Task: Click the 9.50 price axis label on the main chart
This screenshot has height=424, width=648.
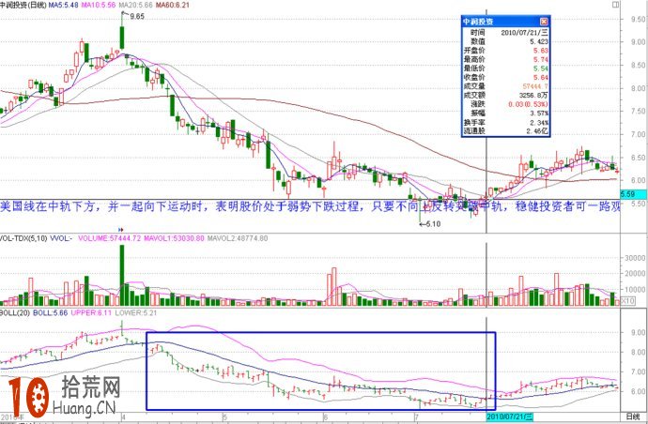Action: 638,19
